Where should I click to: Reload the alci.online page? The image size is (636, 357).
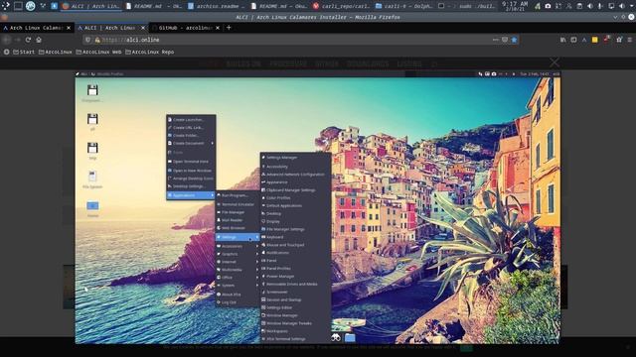tap(28, 40)
